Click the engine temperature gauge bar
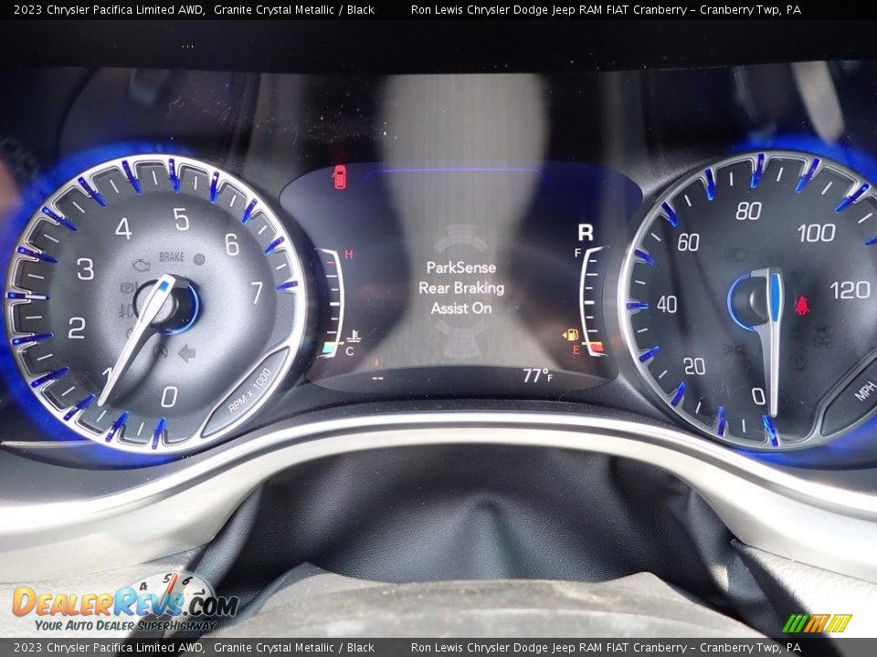The width and height of the screenshot is (877, 657). [x=333, y=303]
